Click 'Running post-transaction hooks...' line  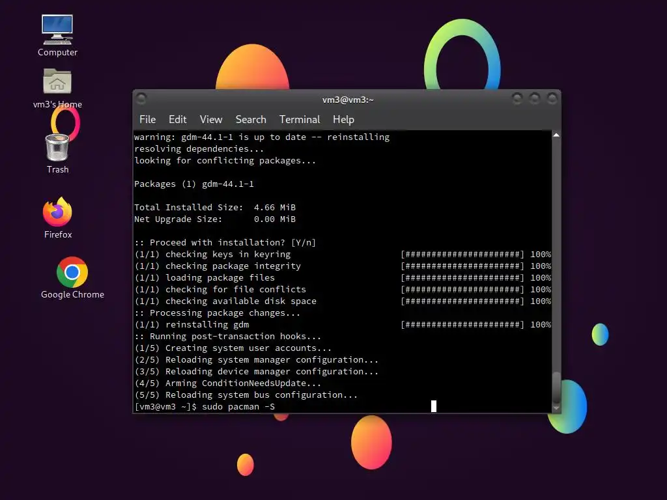pos(227,337)
